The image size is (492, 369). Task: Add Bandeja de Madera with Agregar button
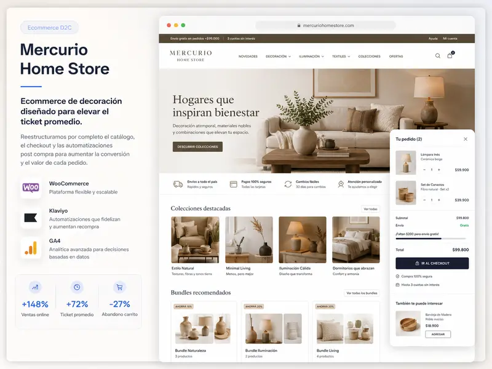438,334
